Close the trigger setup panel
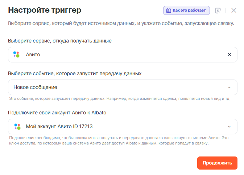 (234, 10)
